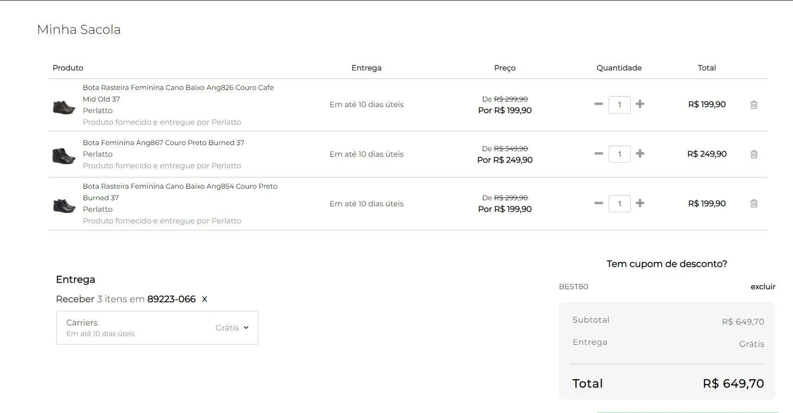This screenshot has width=793, height=413.
Task: Click the Minha Sacola page title
Action: coord(79,29)
